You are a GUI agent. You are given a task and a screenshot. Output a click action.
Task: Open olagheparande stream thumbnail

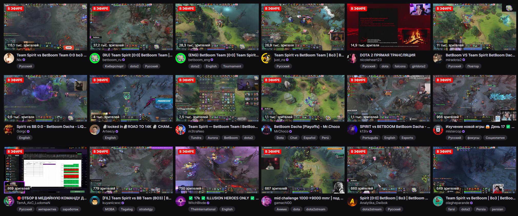(474, 170)
